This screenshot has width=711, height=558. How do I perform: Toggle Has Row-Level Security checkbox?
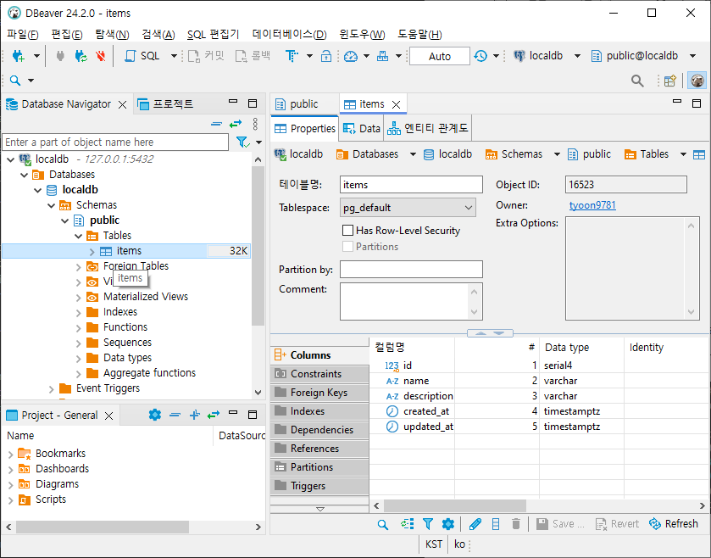(347, 231)
